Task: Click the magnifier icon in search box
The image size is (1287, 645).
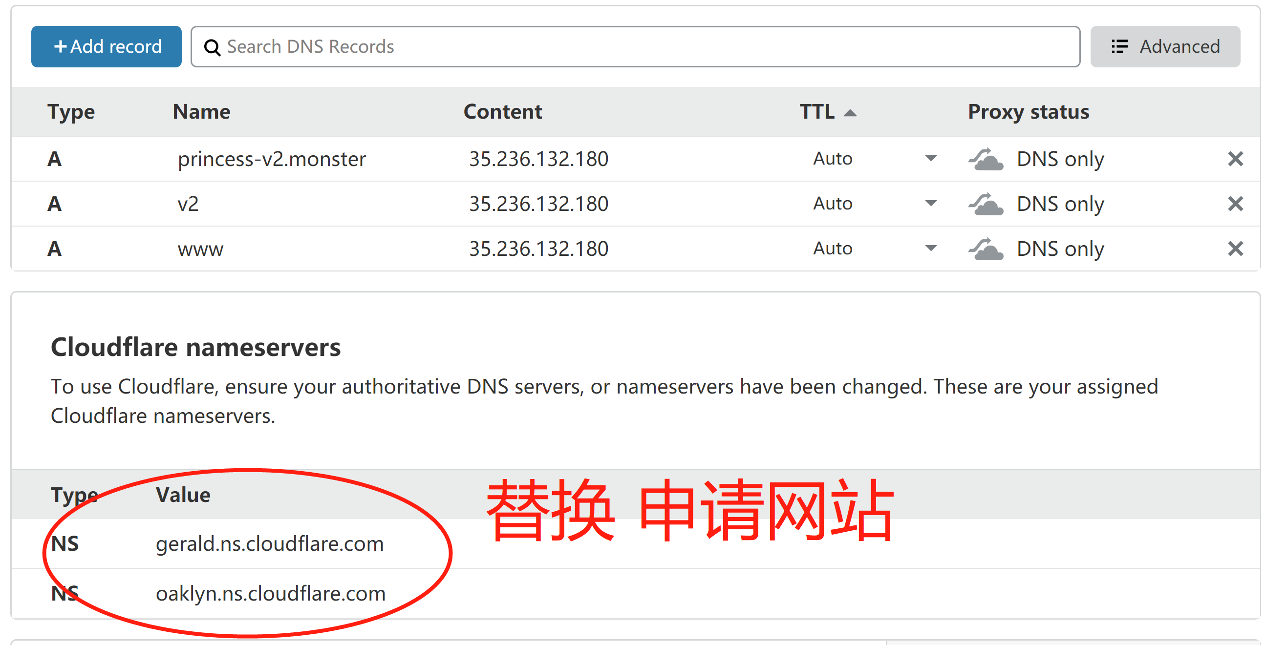Action: pyautogui.click(x=213, y=47)
